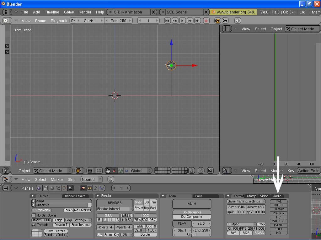Open the FFMpeg file format dropdown
321x240 pixels.
click(242, 224)
